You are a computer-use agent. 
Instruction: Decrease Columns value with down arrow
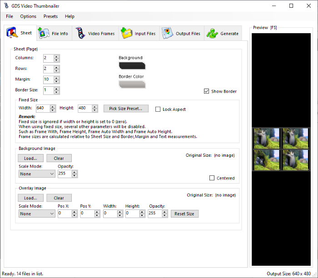(57, 60)
